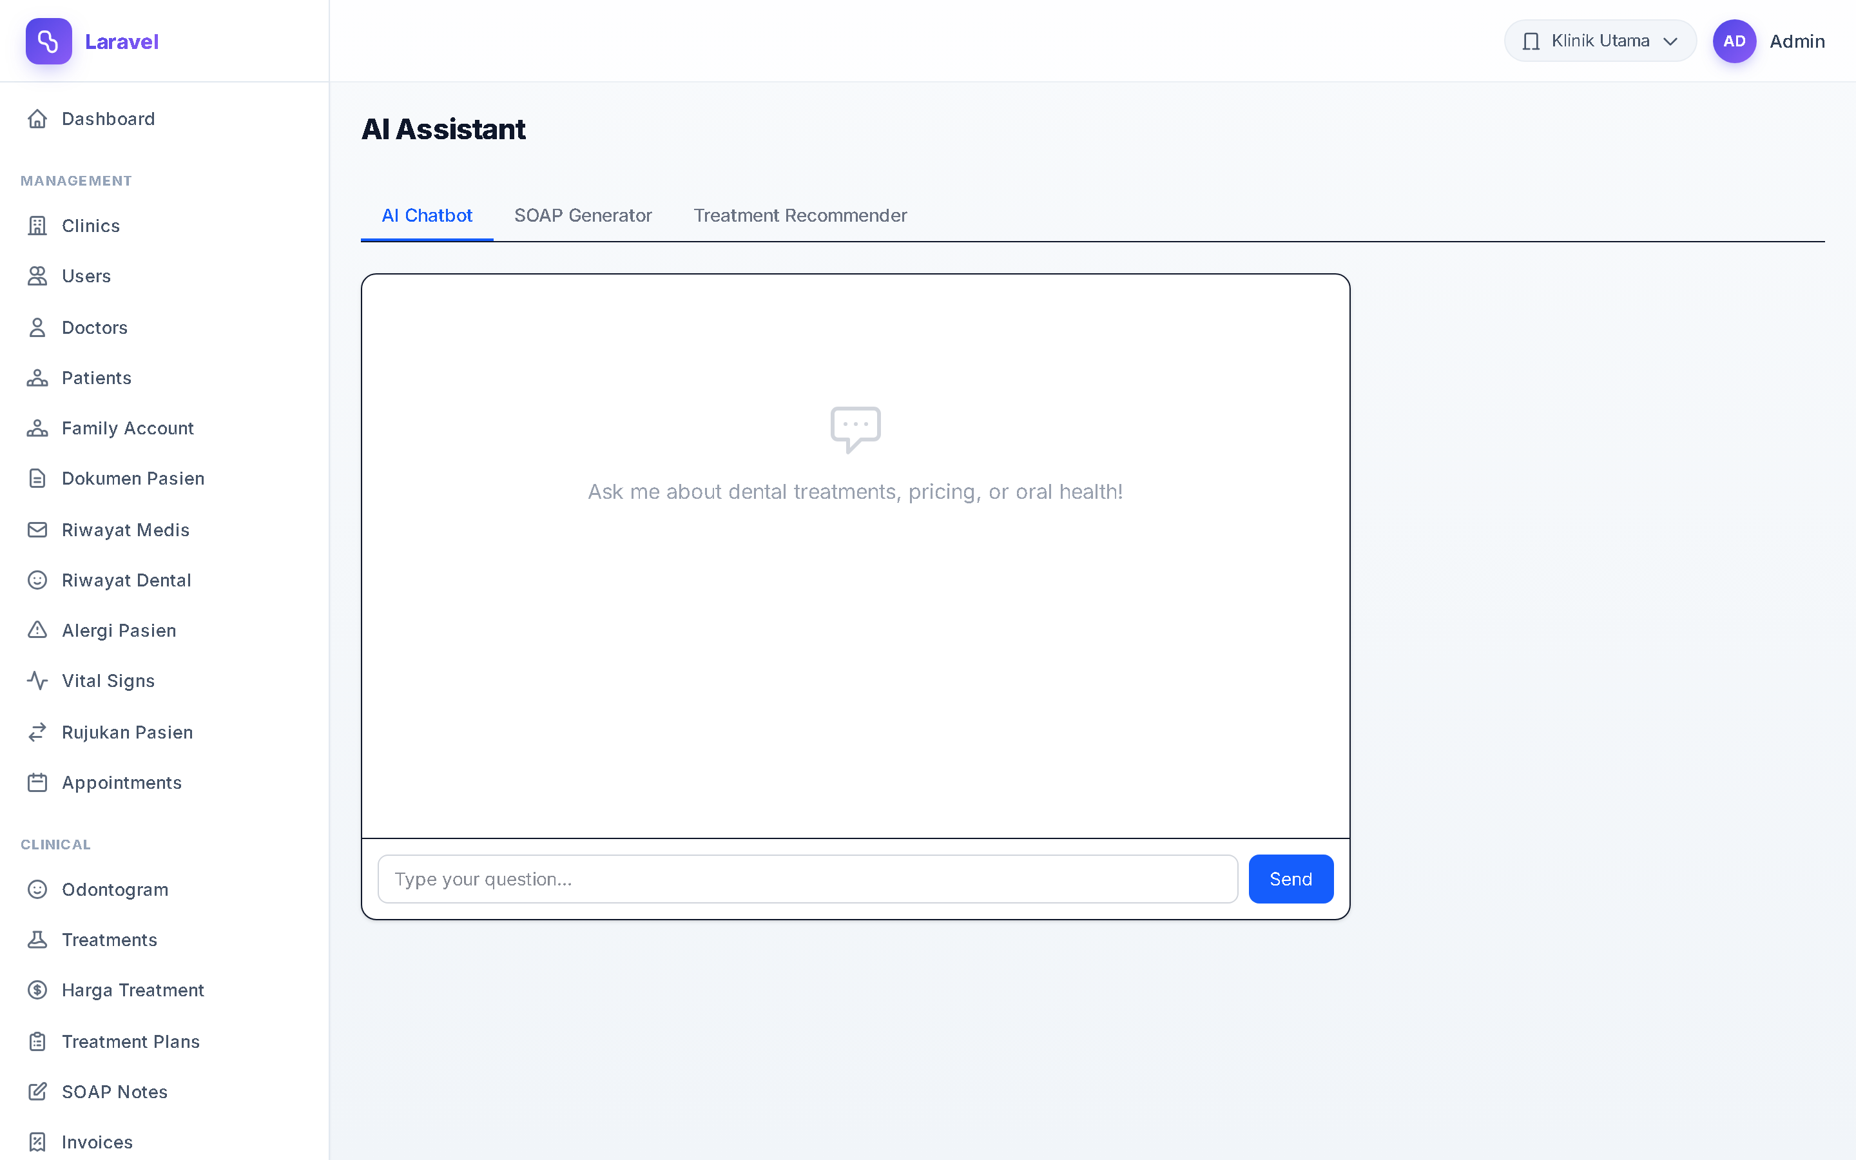Click the AI Assistant page heading
Image resolution: width=1856 pixels, height=1160 pixels.
coord(443,129)
